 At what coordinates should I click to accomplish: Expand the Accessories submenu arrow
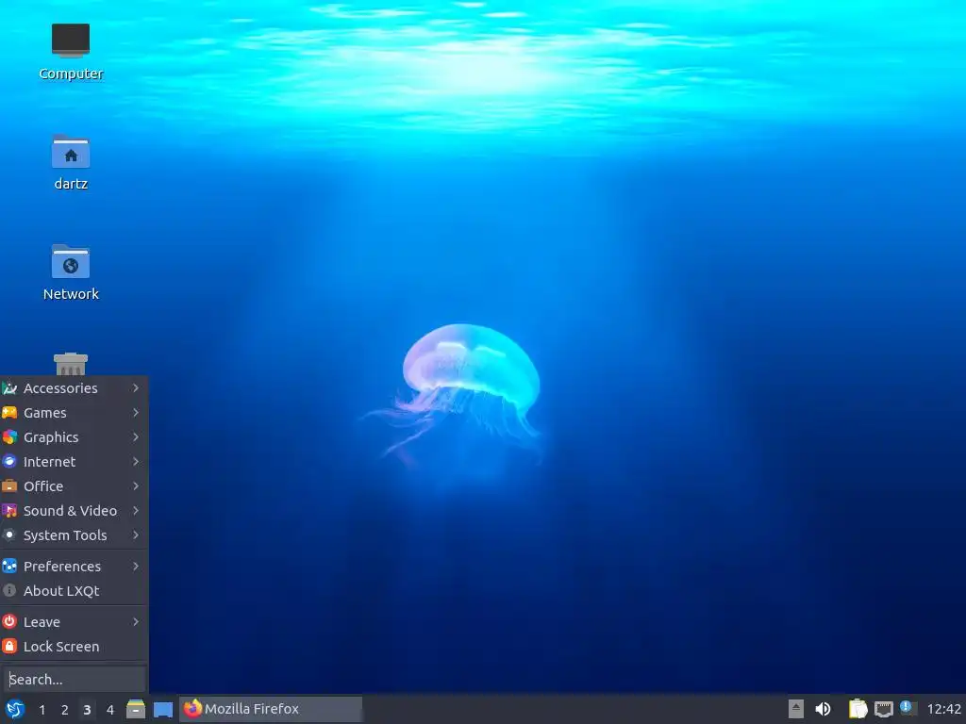[136, 387]
